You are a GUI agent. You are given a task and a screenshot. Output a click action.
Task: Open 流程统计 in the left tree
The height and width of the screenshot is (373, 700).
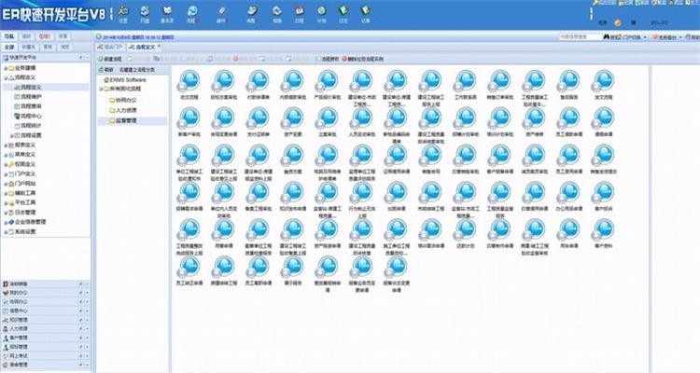[31, 126]
